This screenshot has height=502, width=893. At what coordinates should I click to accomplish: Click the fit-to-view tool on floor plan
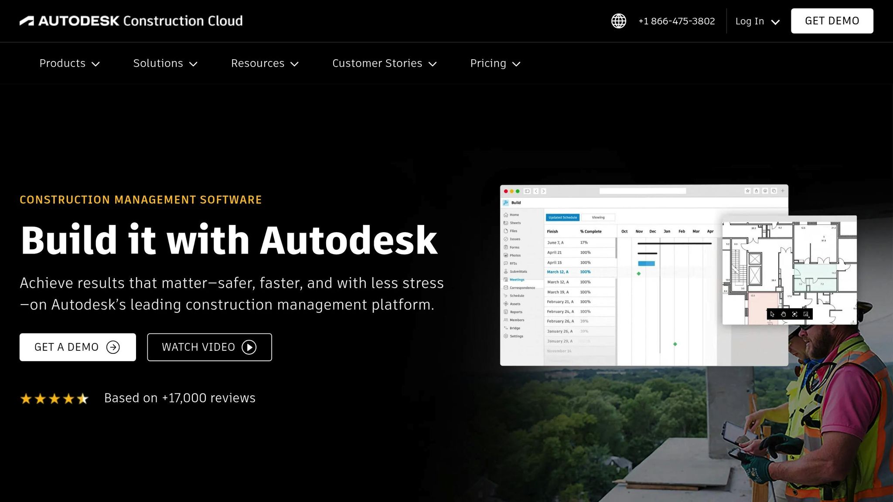(795, 314)
